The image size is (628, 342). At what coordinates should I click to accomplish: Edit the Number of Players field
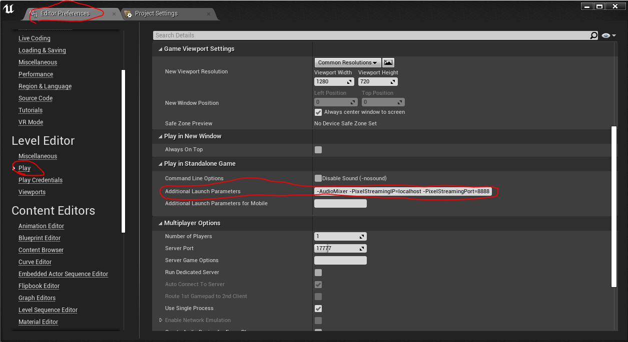[x=340, y=237]
